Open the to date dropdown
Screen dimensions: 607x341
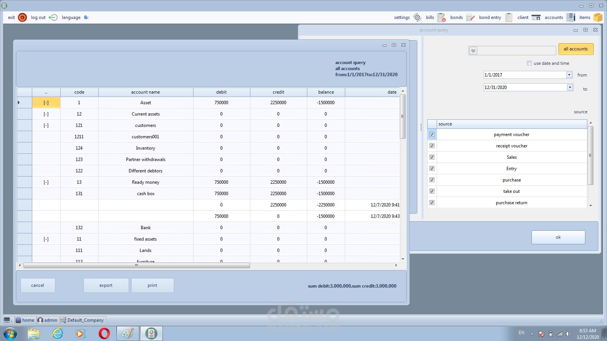point(570,88)
